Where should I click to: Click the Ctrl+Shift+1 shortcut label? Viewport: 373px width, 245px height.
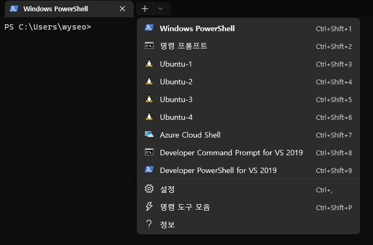(334, 29)
